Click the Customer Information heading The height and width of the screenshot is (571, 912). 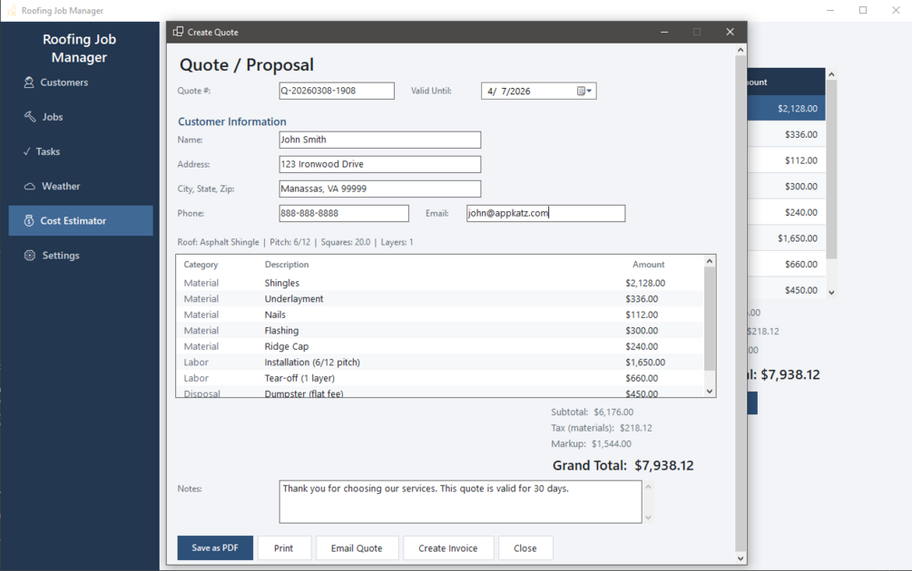232,121
